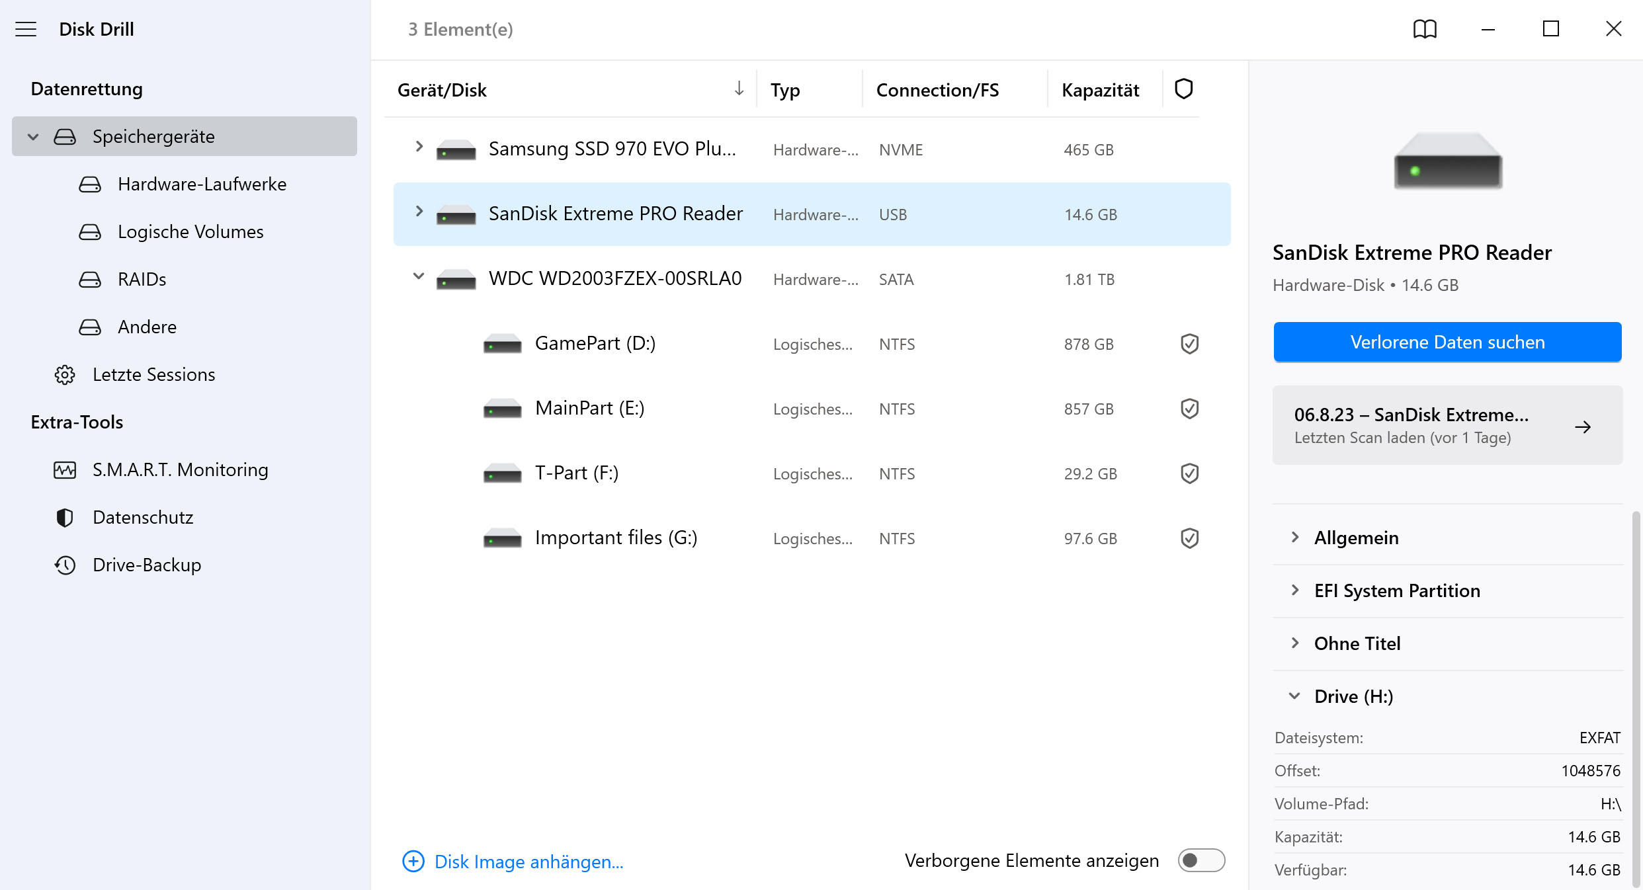Click the Logische Volumes disk icon
Image resolution: width=1643 pixels, height=890 pixels.
tap(90, 231)
